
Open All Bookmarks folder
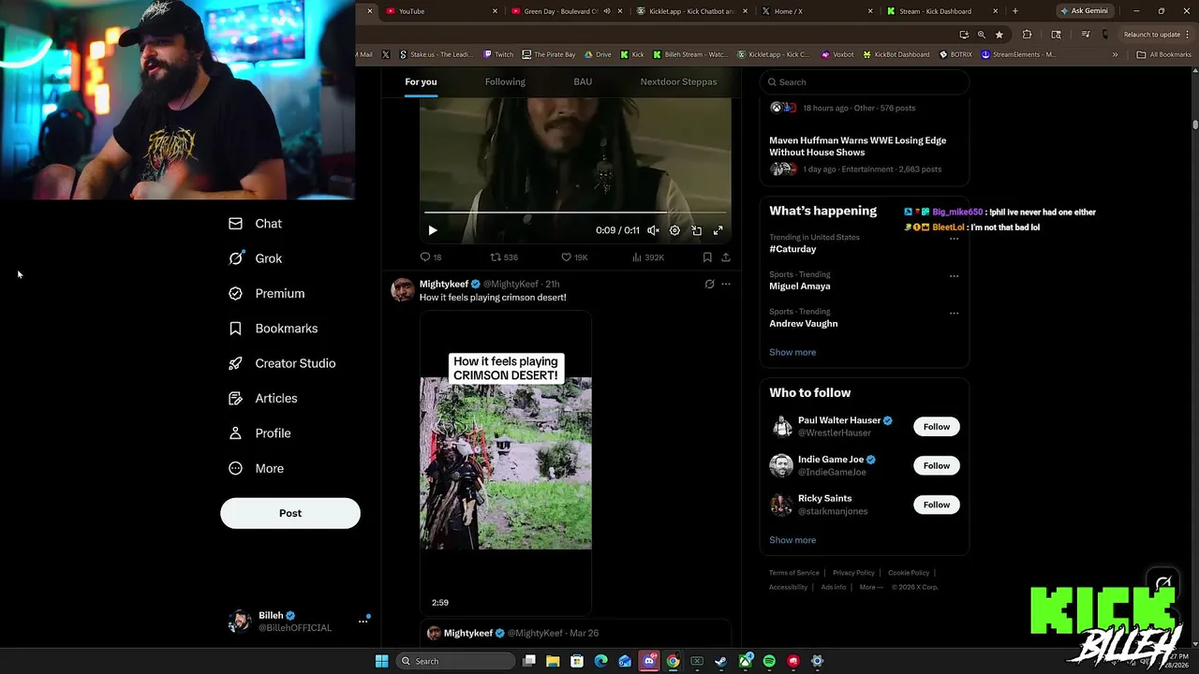click(1163, 54)
